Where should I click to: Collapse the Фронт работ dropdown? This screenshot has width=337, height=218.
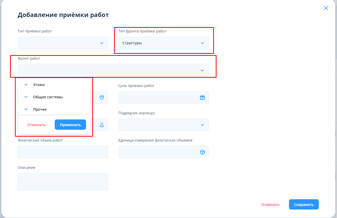202,70
